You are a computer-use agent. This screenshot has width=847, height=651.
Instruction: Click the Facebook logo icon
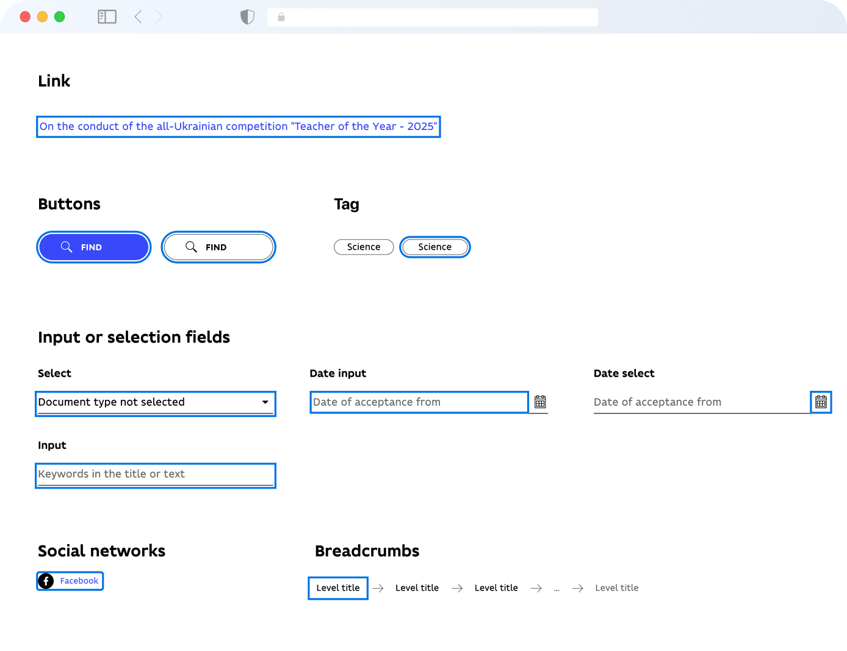pos(46,581)
